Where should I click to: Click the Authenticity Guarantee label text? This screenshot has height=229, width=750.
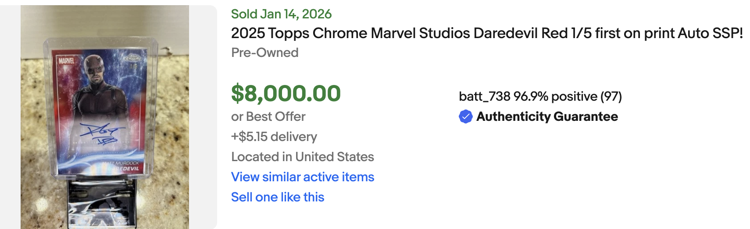547,116
